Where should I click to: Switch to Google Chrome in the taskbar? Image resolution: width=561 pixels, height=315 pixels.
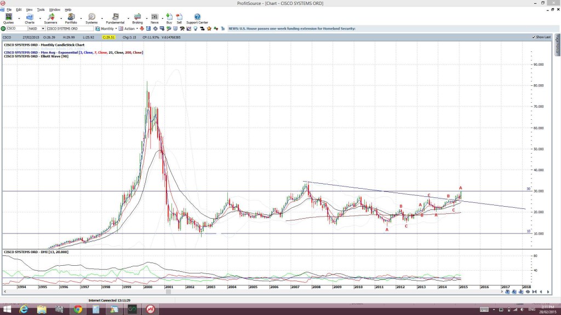pyautogui.click(x=78, y=310)
